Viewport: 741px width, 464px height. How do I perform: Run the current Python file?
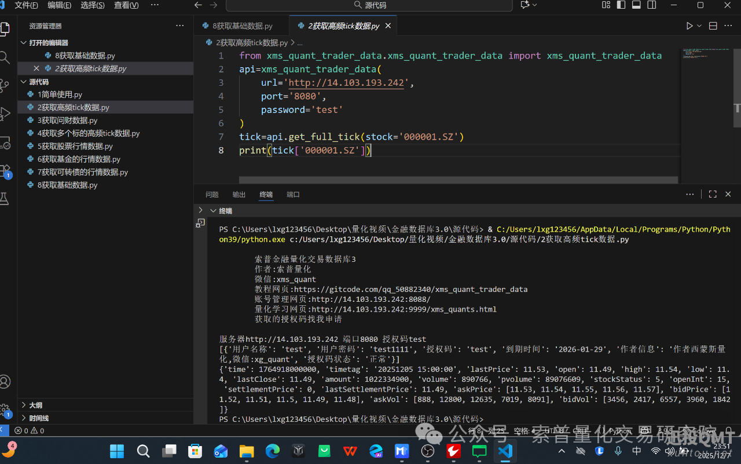[688, 25]
